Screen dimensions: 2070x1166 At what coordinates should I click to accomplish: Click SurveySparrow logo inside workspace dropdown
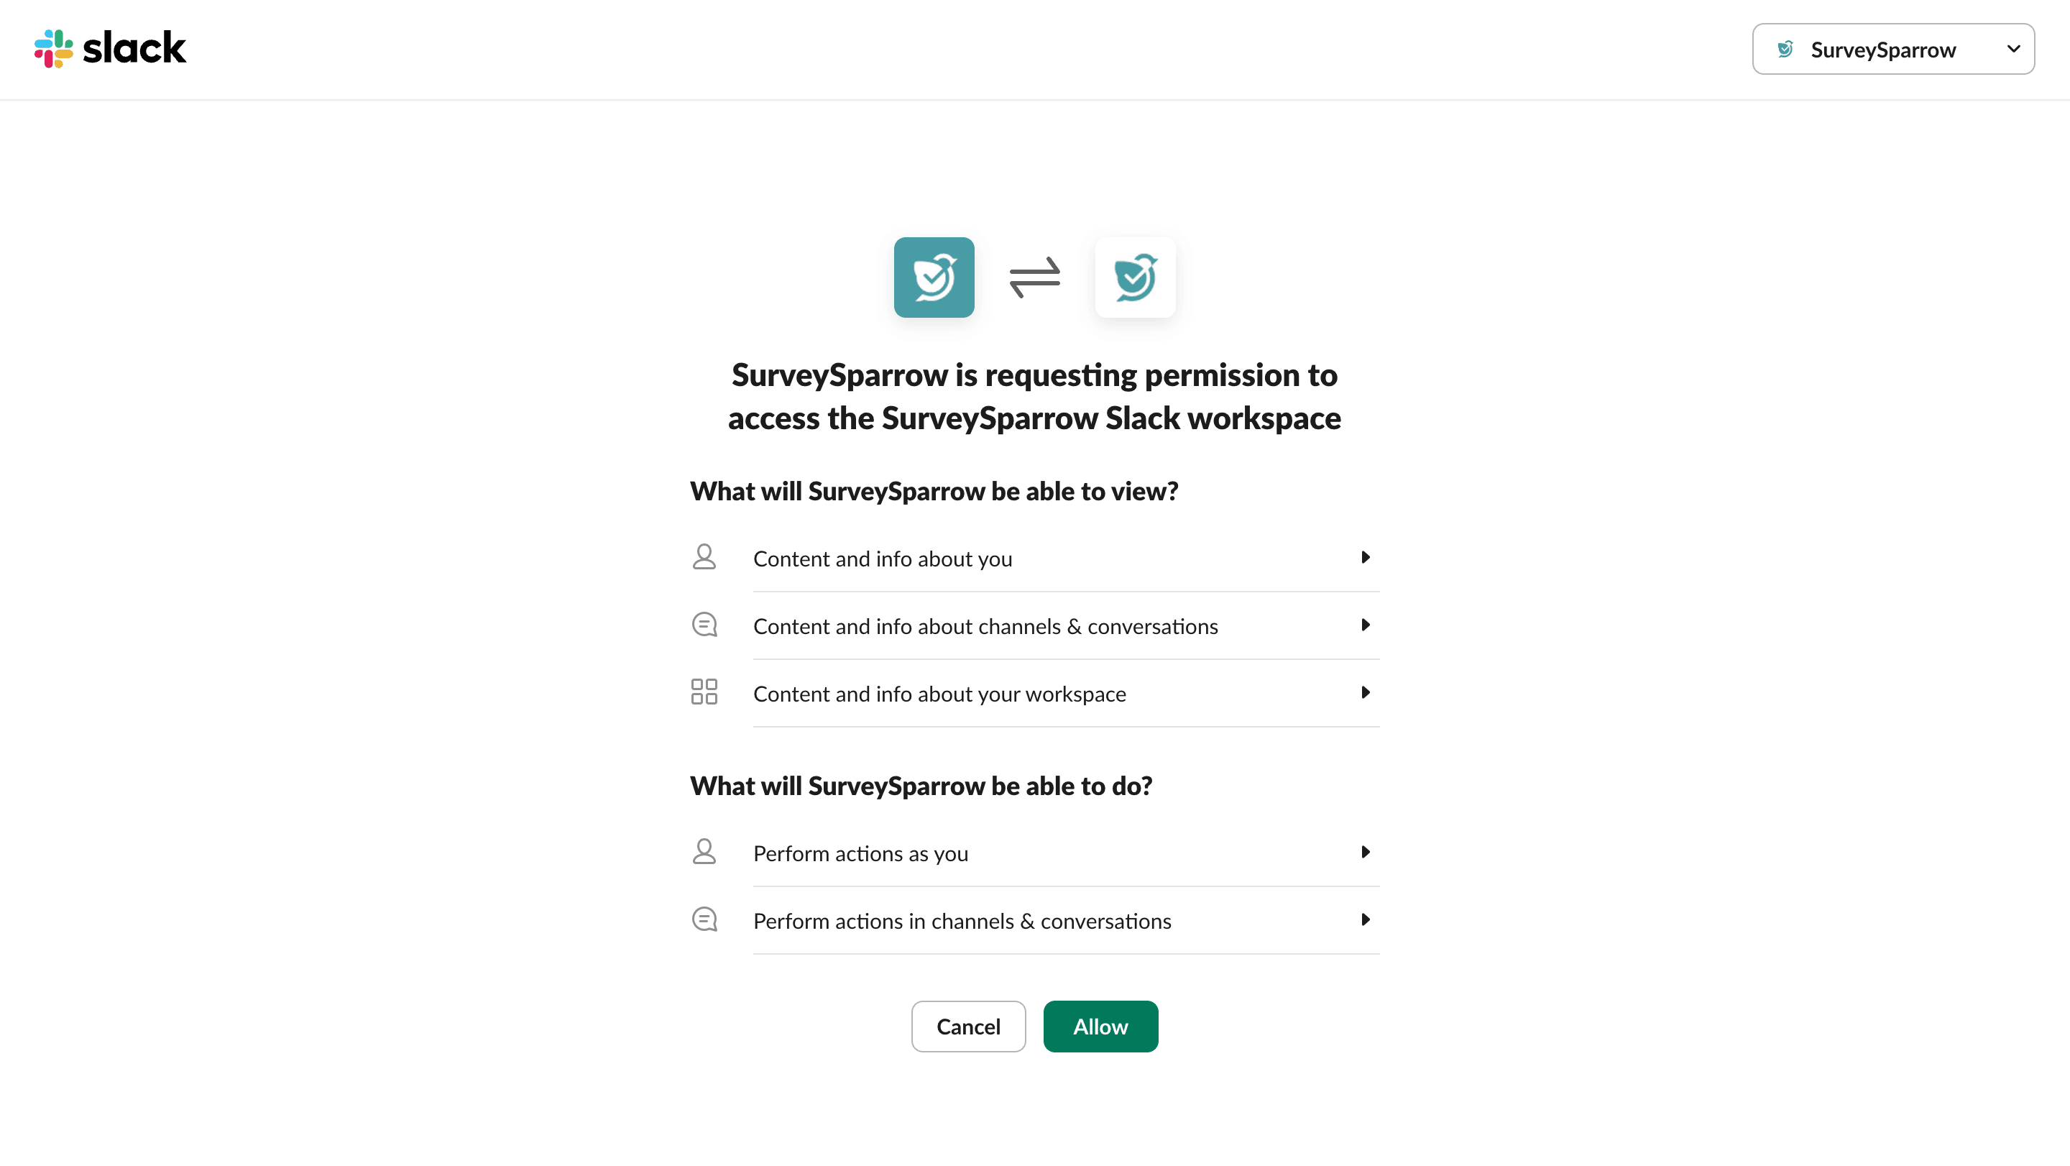point(1785,49)
